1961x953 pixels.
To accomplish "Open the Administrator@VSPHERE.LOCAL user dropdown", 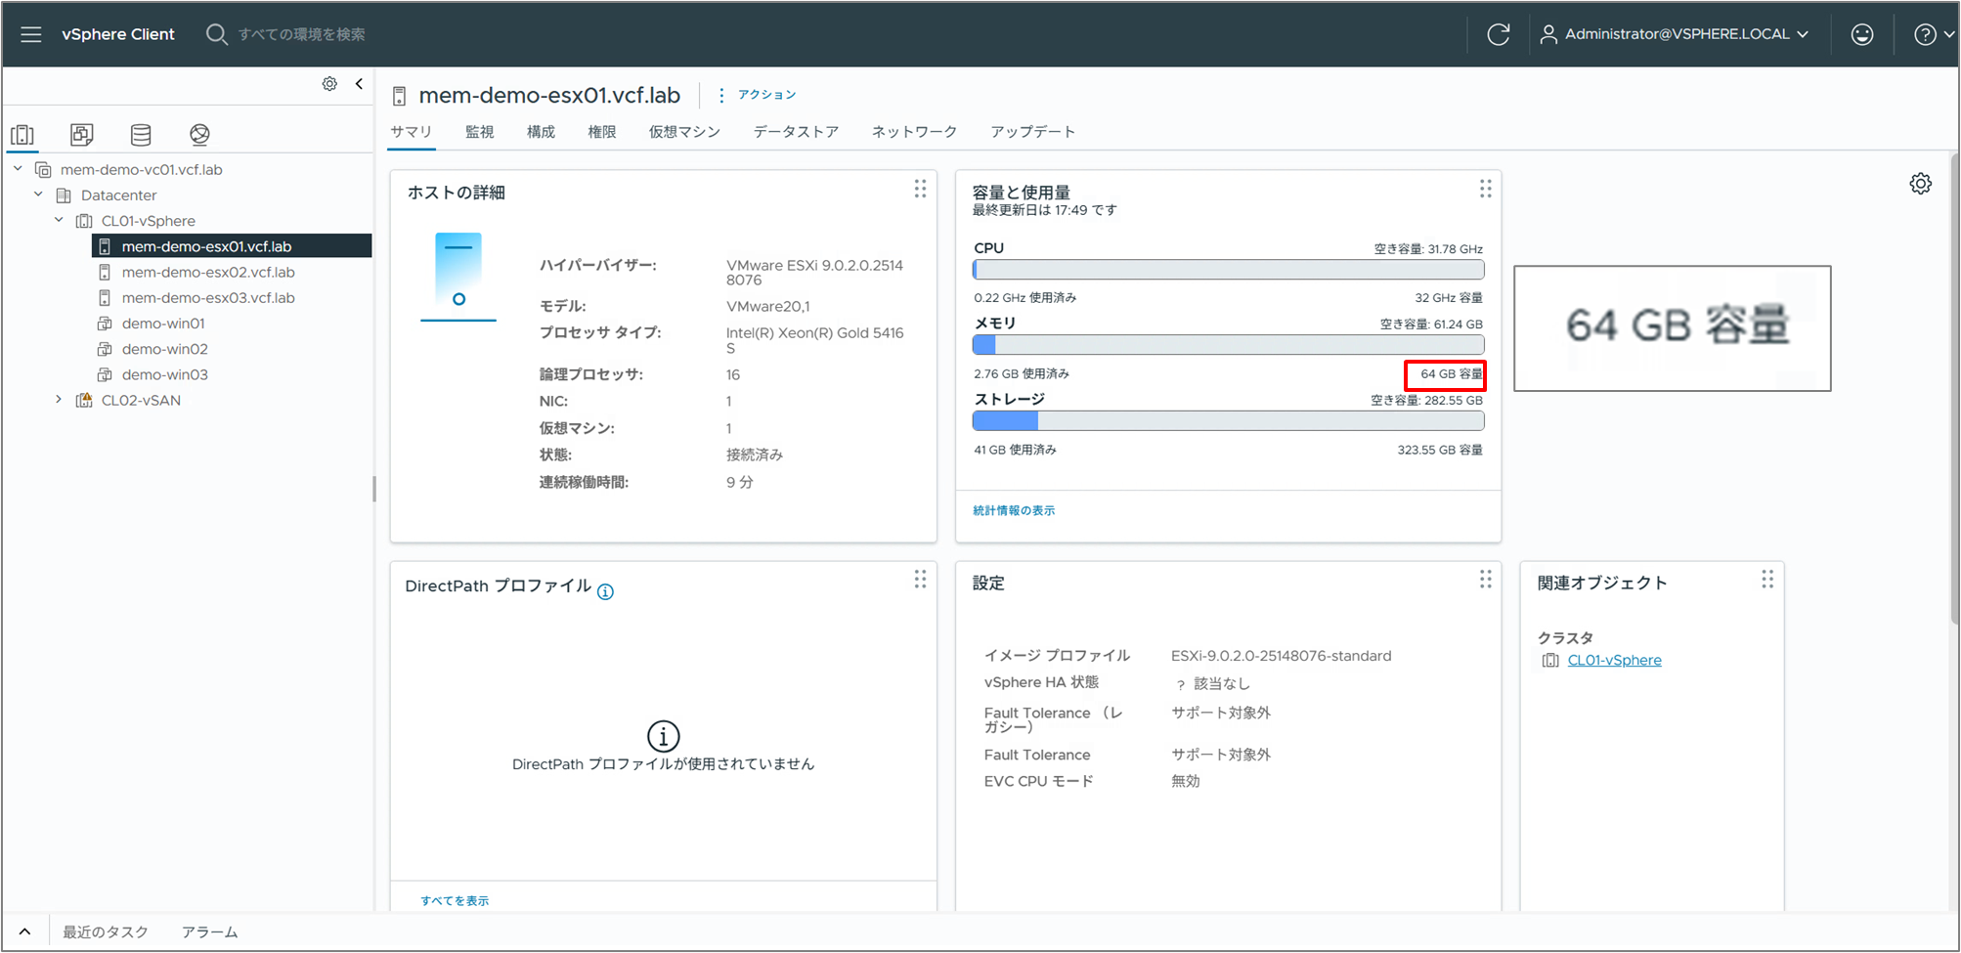I will [1675, 34].
